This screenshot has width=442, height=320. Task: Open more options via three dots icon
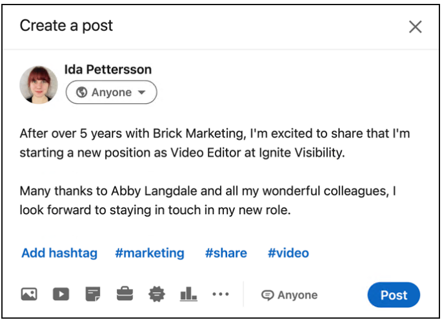221,294
